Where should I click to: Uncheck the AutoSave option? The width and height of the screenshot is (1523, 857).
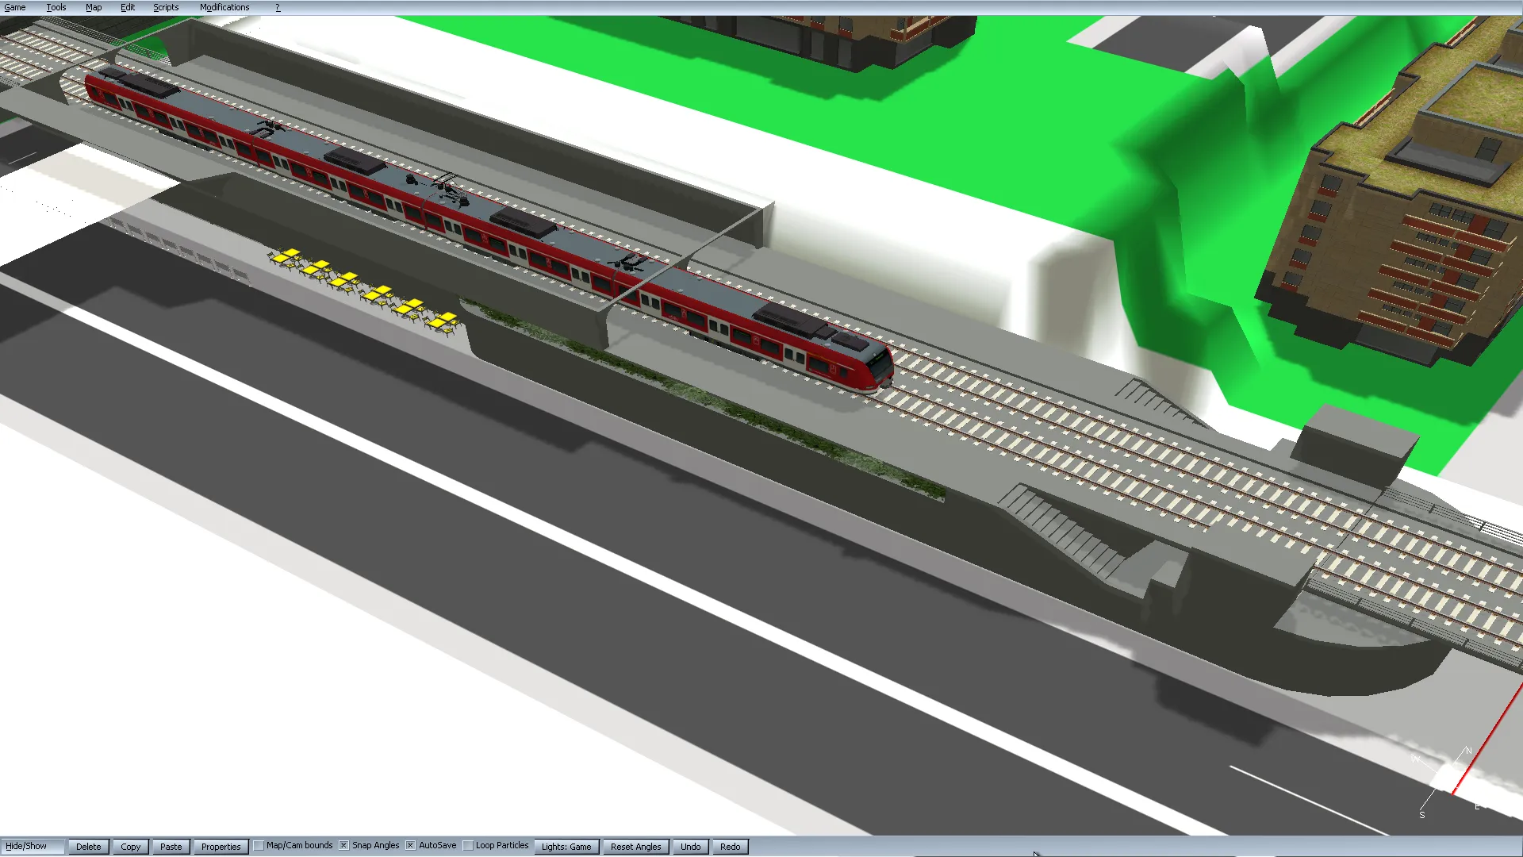point(411,846)
